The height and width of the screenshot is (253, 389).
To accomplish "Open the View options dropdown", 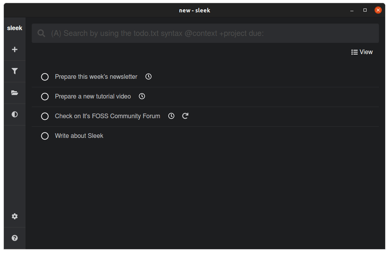I will 362,52.
